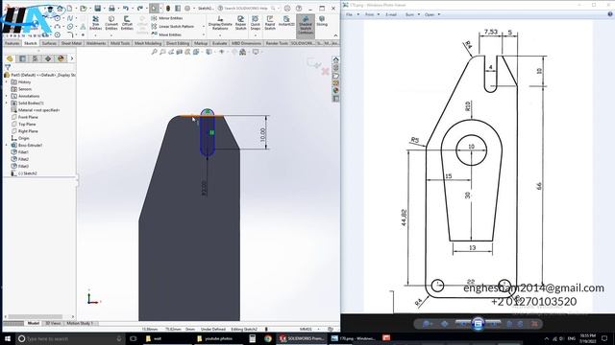Viewport: 615px width, 345px height.
Task: Click the Convert Entities tool
Action: click(111, 23)
